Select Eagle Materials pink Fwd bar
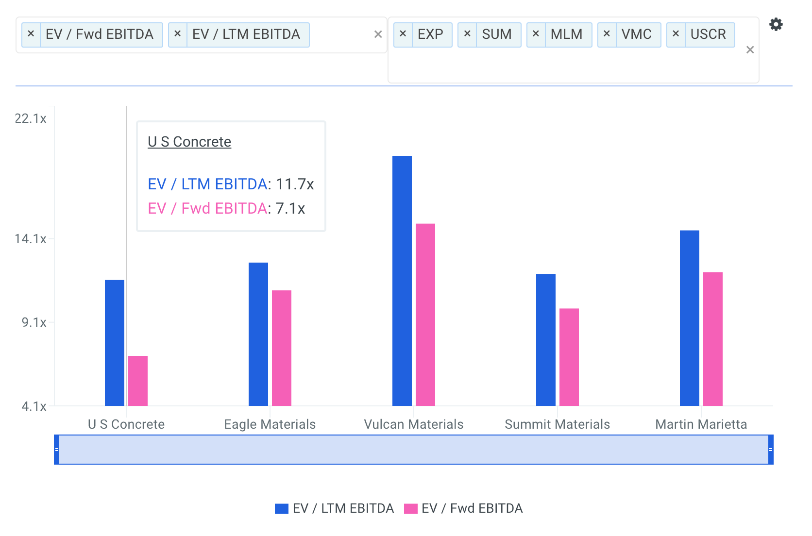The image size is (812, 536). coord(282,348)
